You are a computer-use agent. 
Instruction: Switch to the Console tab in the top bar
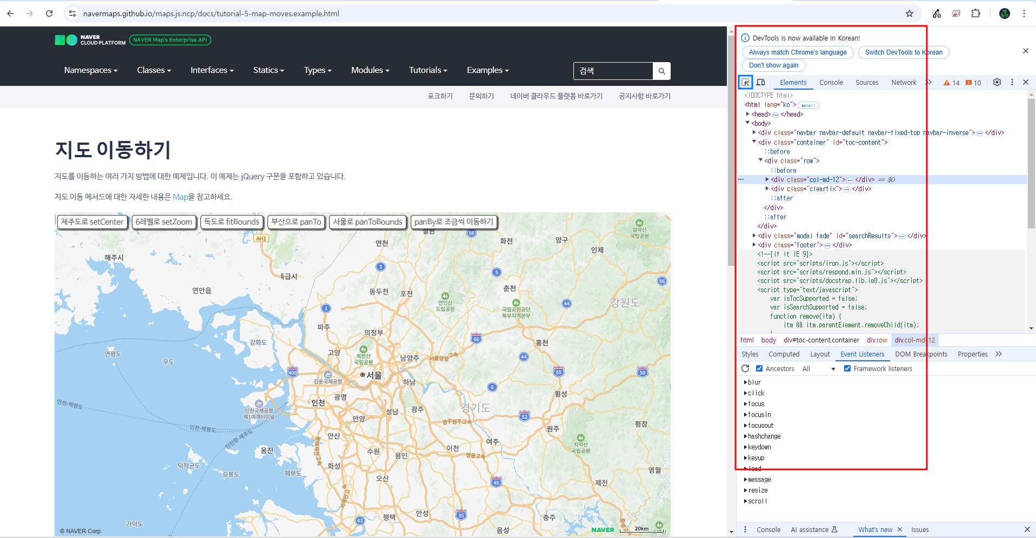[831, 83]
